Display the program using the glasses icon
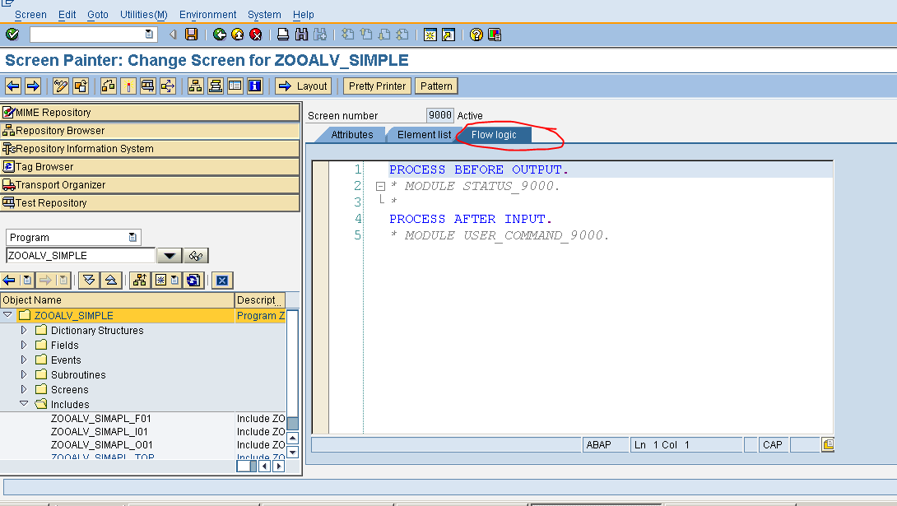897x506 pixels. coord(196,255)
